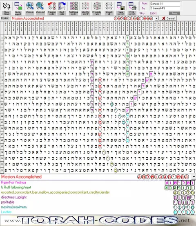Viewport: 196px width, 226px height.
Task: Expand the lower Mission Accomplished dropdown arrow
Action: (x=194, y=177)
